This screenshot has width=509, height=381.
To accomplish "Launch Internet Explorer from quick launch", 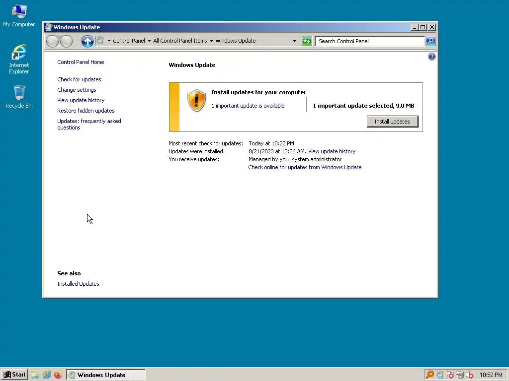I will tap(47, 375).
